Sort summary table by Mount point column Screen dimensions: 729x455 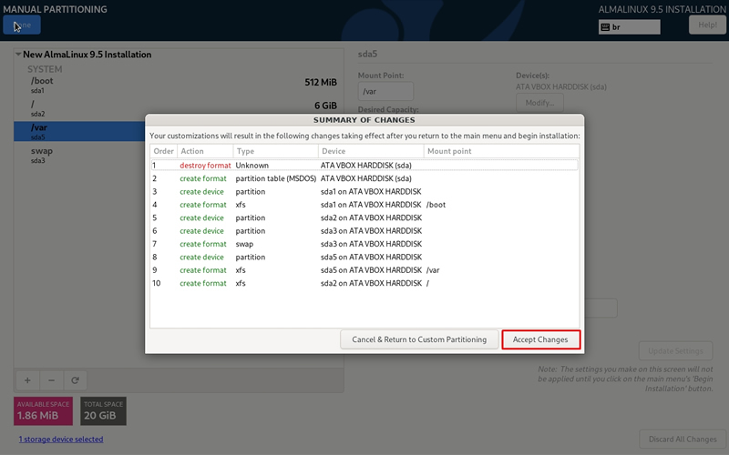click(x=501, y=151)
